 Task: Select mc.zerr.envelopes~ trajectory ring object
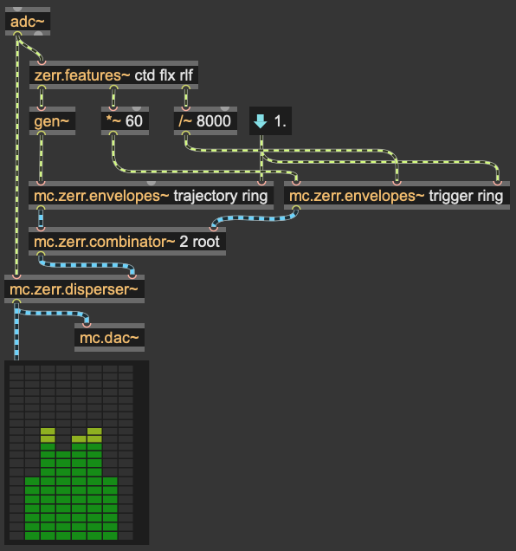(151, 196)
